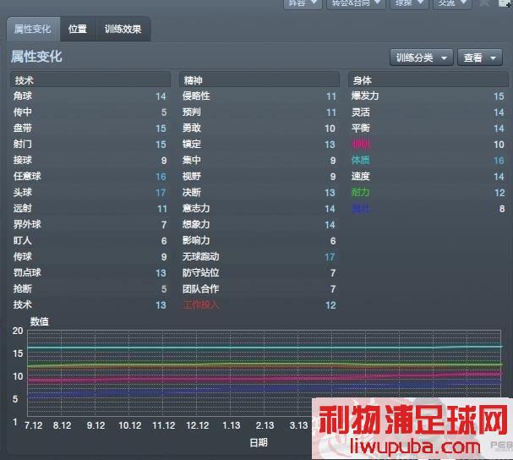Select the 界外球 attribute row

pyautogui.click(x=90, y=224)
